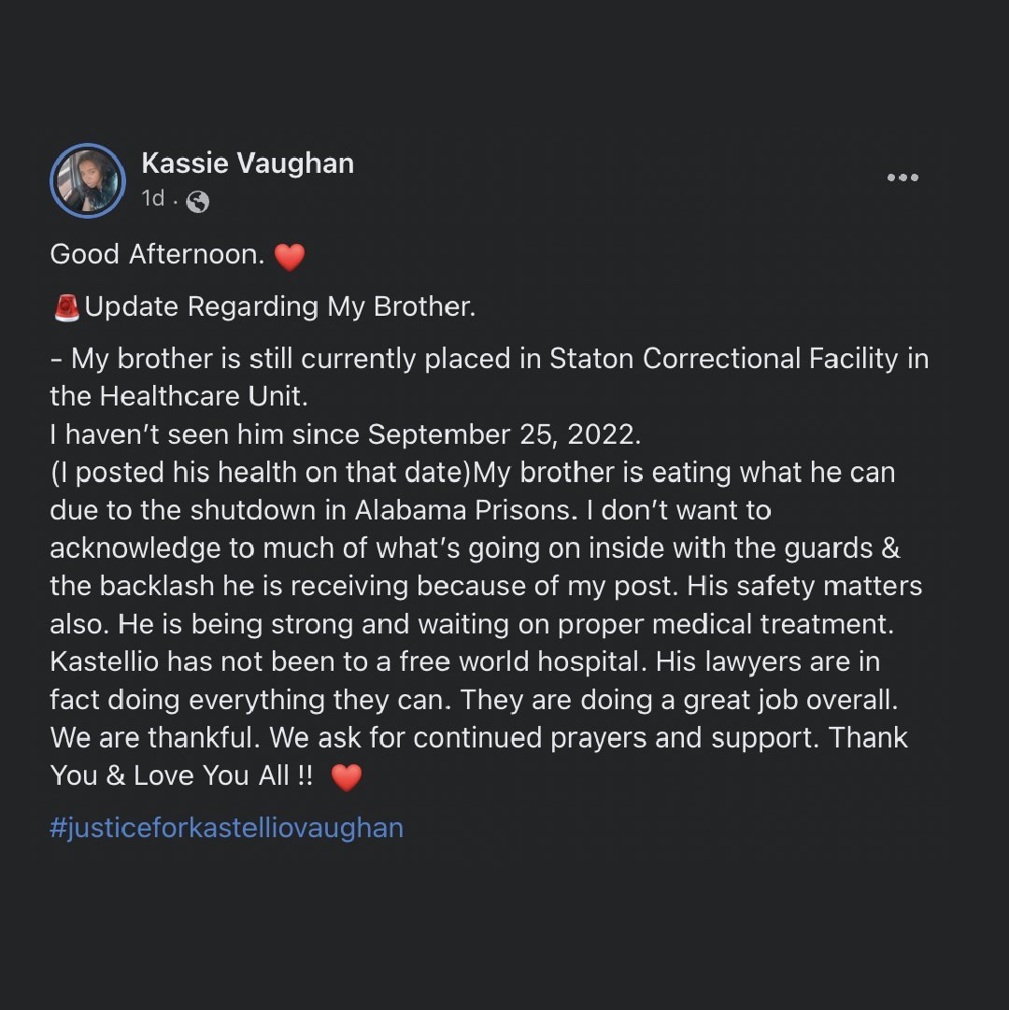Click the heart emoji after Good Afternoon

(290, 256)
